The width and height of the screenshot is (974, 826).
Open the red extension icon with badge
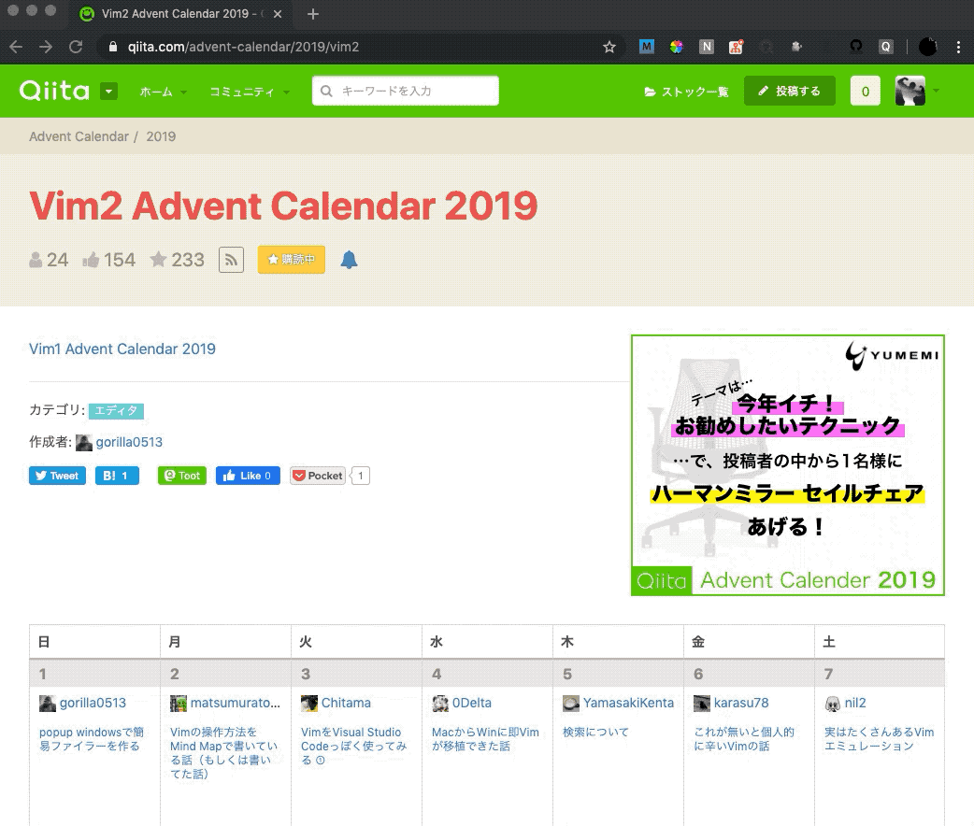pos(736,47)
